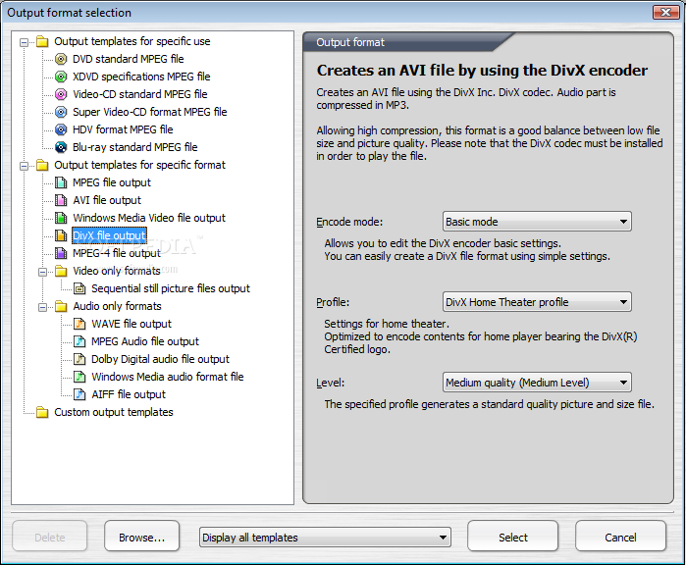Click the Browse... button

[x=141, y=537]
